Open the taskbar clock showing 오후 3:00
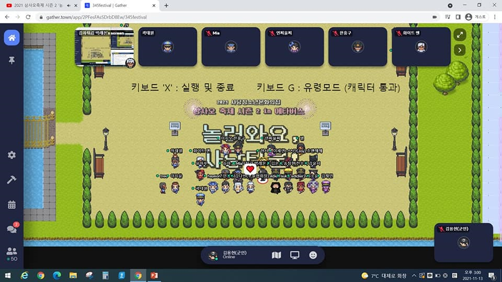The image size is (502, 282). [473, 275]
